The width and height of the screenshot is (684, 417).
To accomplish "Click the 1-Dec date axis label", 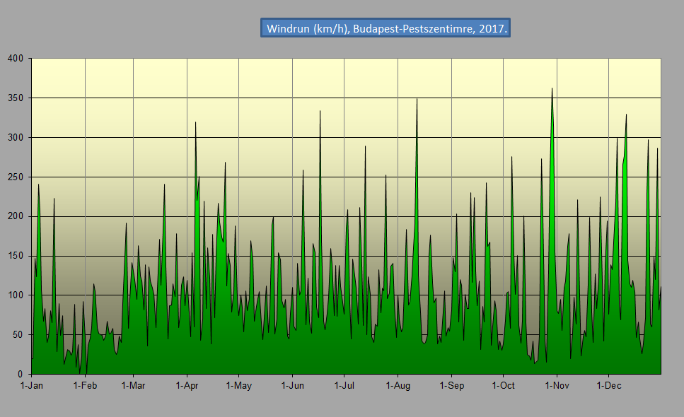I will [608, 386].
